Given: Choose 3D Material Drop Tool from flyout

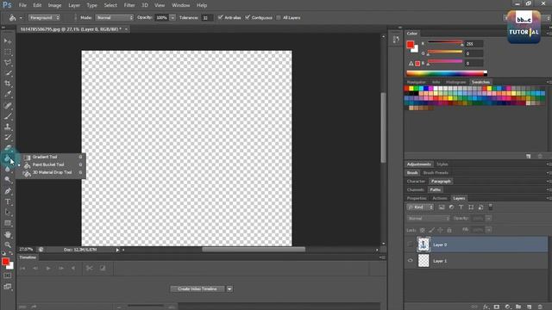Looking at the screenshot, I should 53,172.
